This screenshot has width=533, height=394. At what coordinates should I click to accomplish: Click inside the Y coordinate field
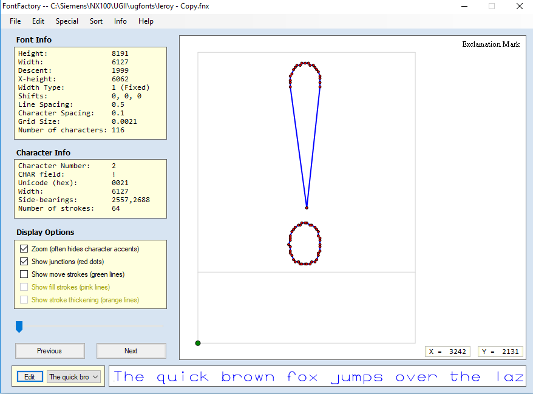coord(500,351)
